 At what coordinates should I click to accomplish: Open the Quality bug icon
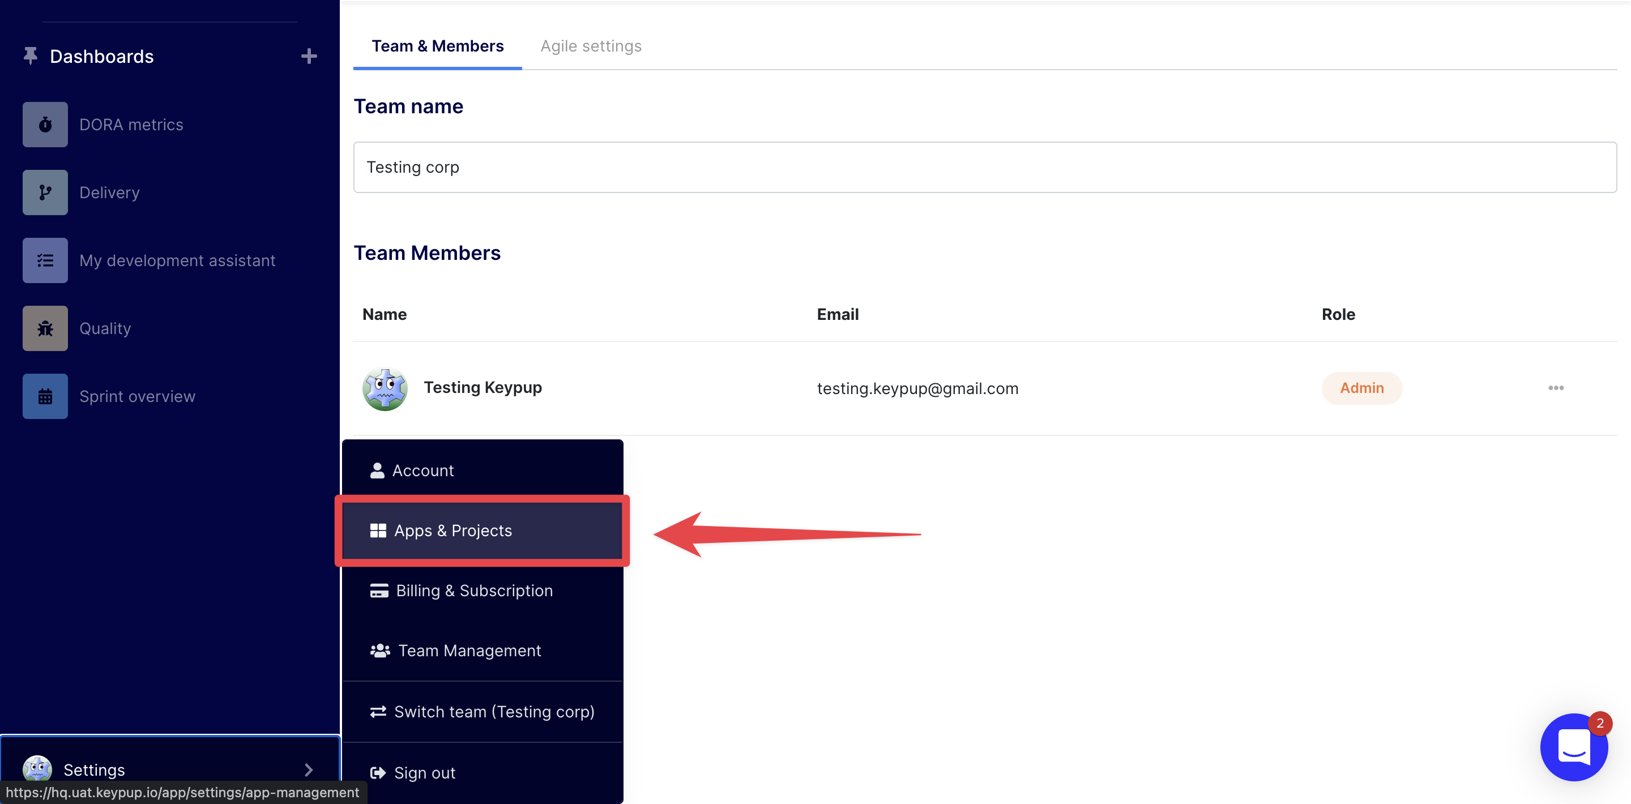click(45, 328)
